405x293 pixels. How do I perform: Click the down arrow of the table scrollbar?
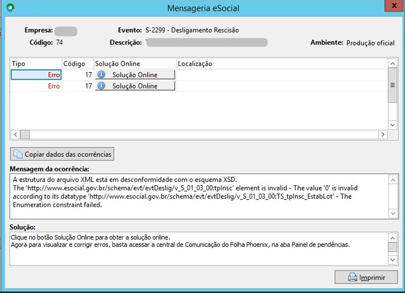pyautogui.click(x=392, y=125)
